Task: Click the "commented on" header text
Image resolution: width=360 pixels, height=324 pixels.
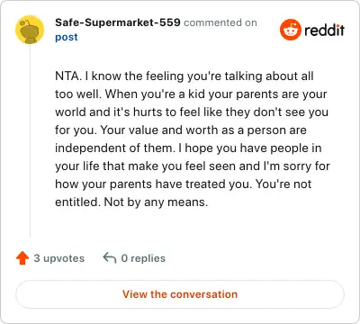Action: coord(220,22)
